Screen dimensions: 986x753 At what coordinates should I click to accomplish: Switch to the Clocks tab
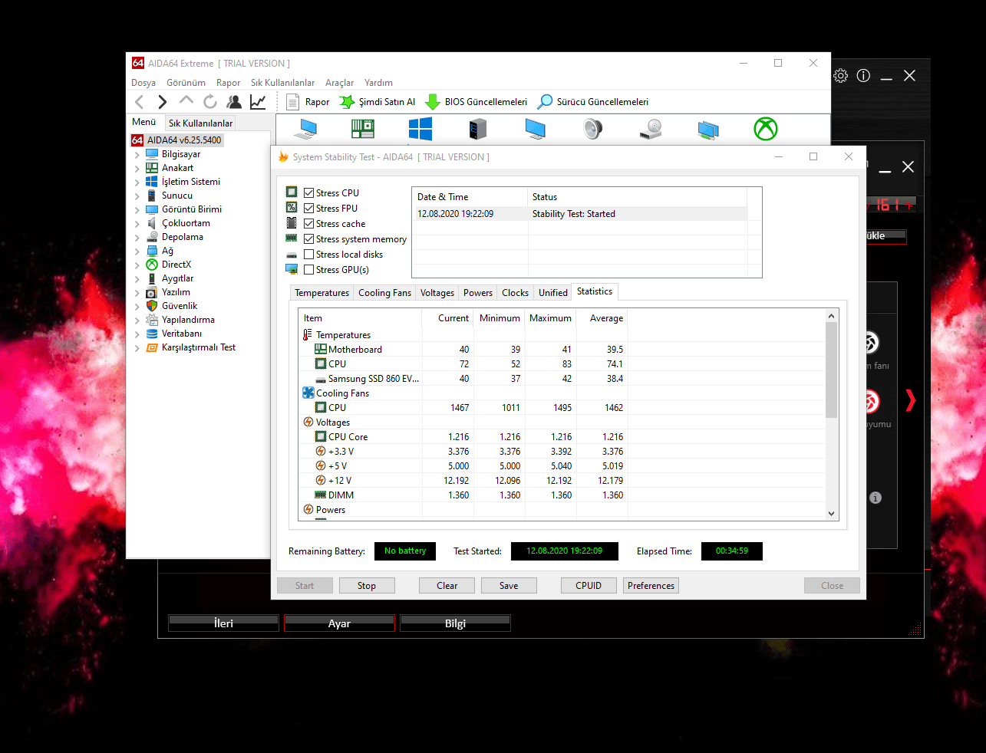click(515, 293)
